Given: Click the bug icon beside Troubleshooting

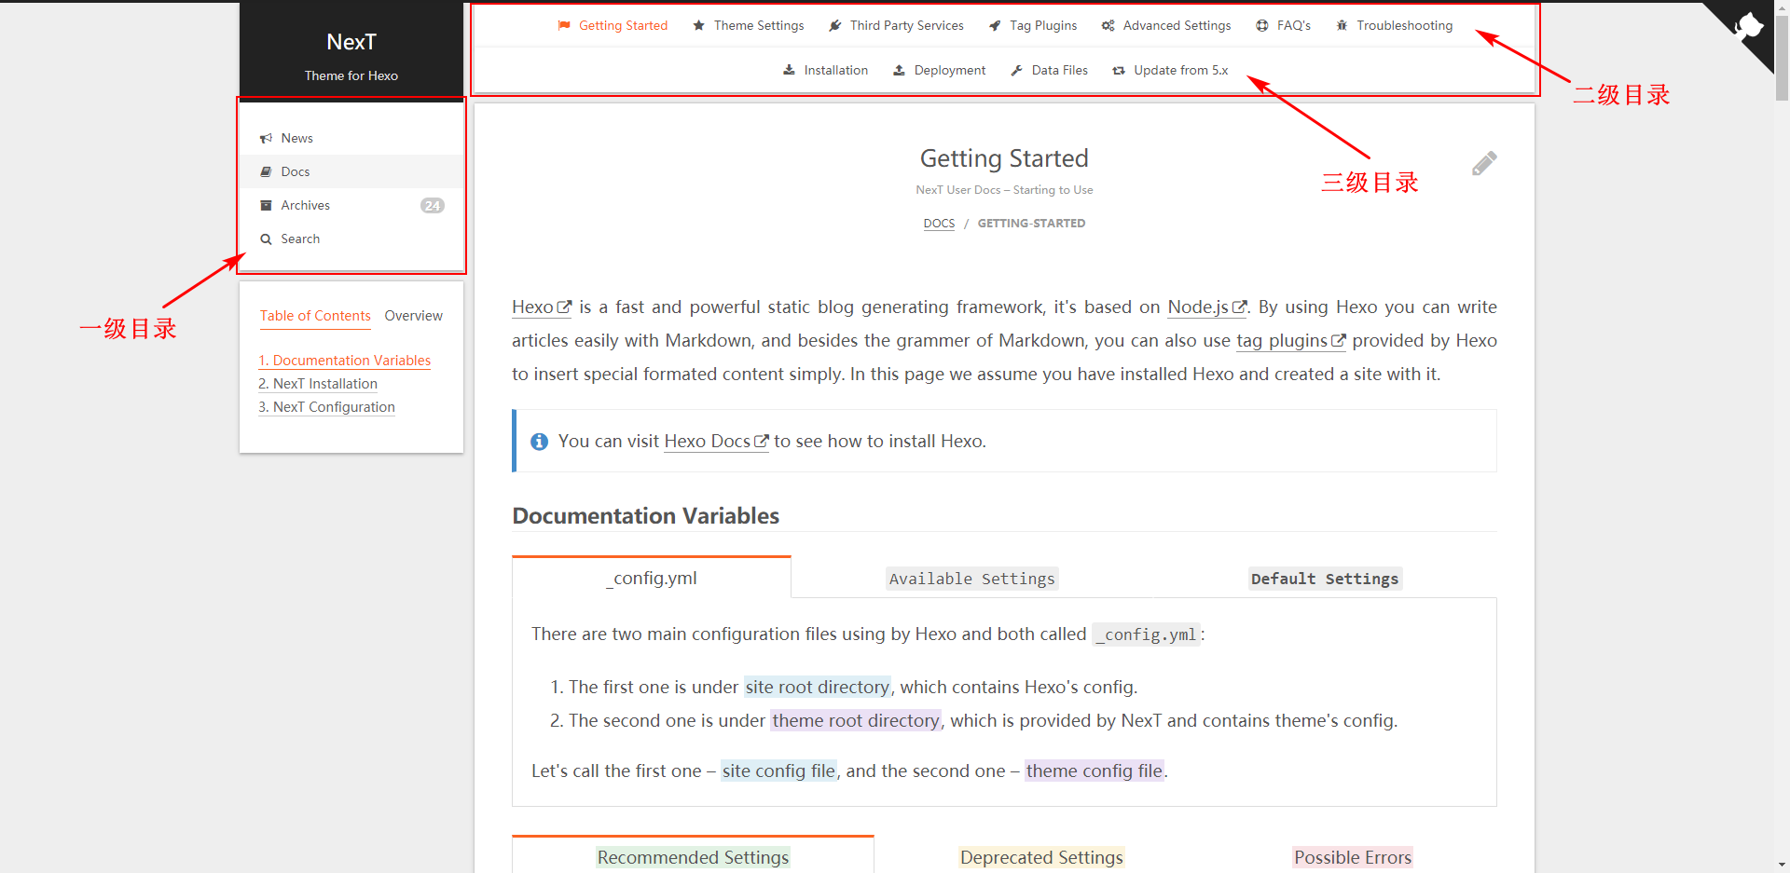Looking at the screenshot, I should coord(1342,25).
